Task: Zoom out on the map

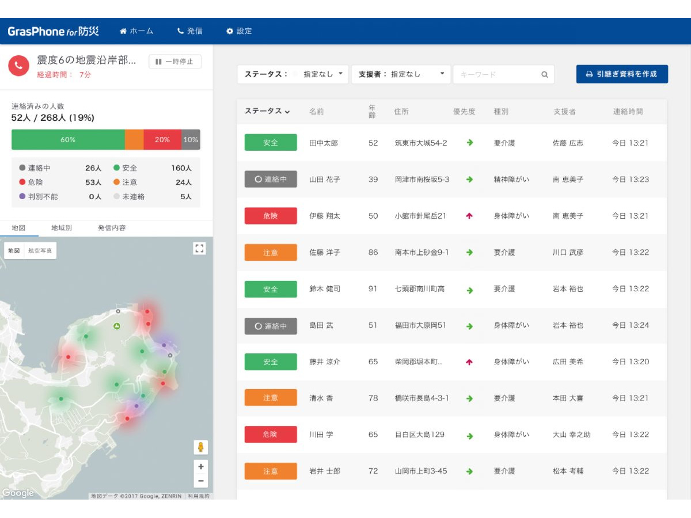Action: 200,481
